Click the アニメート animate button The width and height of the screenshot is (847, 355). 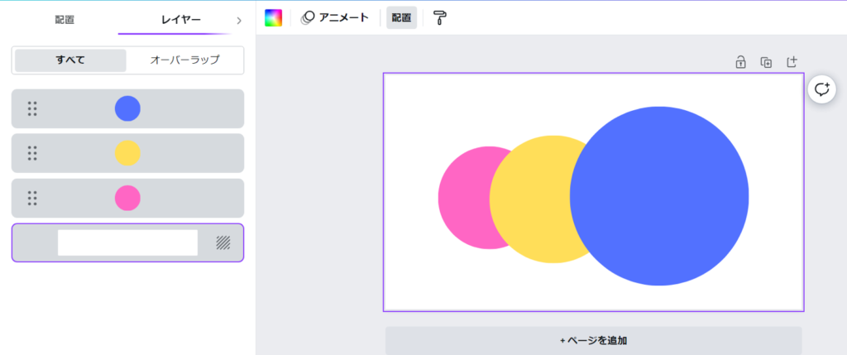pyautogui.click(x=335, y=17)
